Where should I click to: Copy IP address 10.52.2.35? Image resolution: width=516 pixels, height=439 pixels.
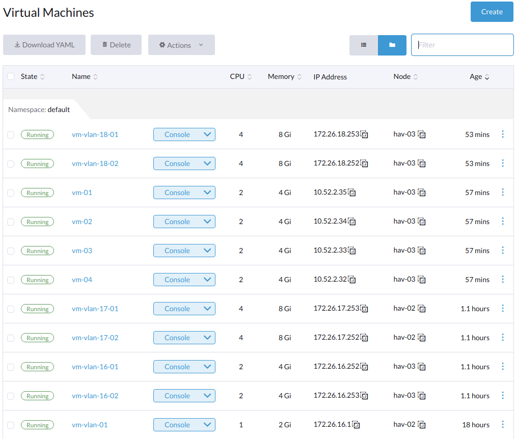pyautogui.click(x=352, y=193)
